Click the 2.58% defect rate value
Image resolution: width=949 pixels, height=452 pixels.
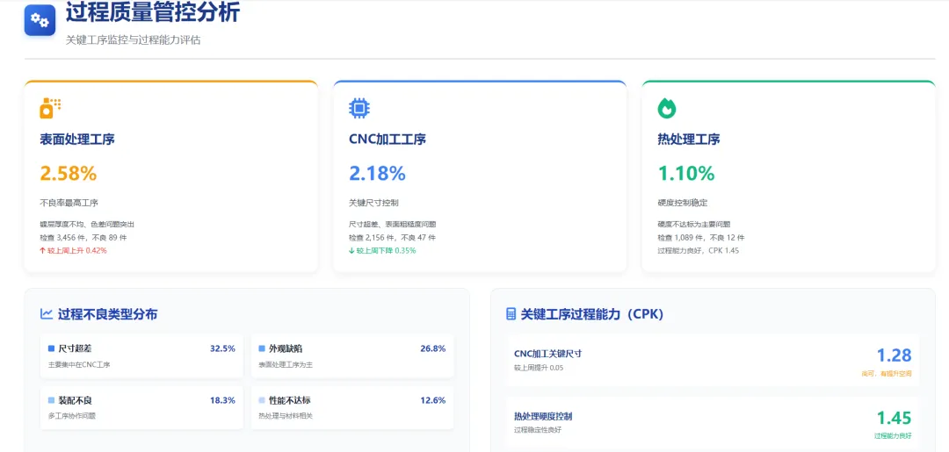point(69,174)
